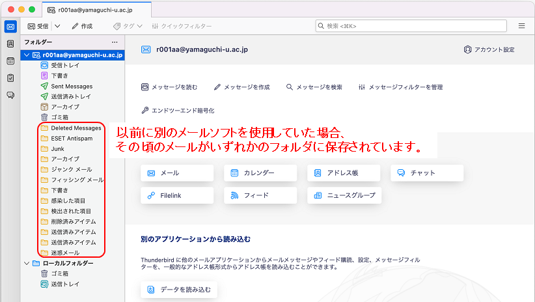Open エンドツーエンド暗号化 settings
The width and height of the screenshot is (535, 302).
[178, 111]
